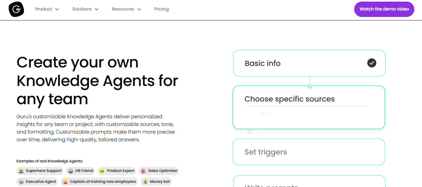The width and height of the screenshot is (422, 187).
Task: Click the Product Expert emoji icon
Action: pos(102,171)
